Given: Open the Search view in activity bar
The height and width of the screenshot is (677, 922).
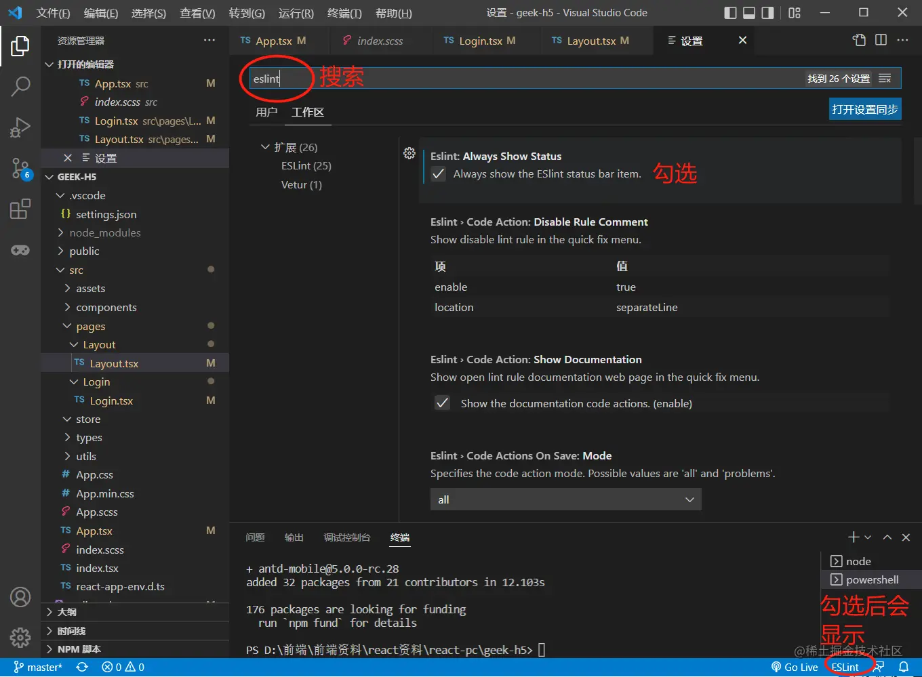Looking at the screenshot, I should pyautogui.click(x=20, y=86).
